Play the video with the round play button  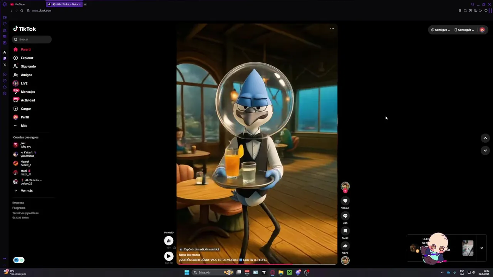point(169,256)
